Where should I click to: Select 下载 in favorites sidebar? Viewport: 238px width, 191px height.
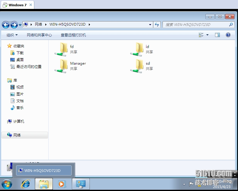pyautogui.click(x=20, y=53)
